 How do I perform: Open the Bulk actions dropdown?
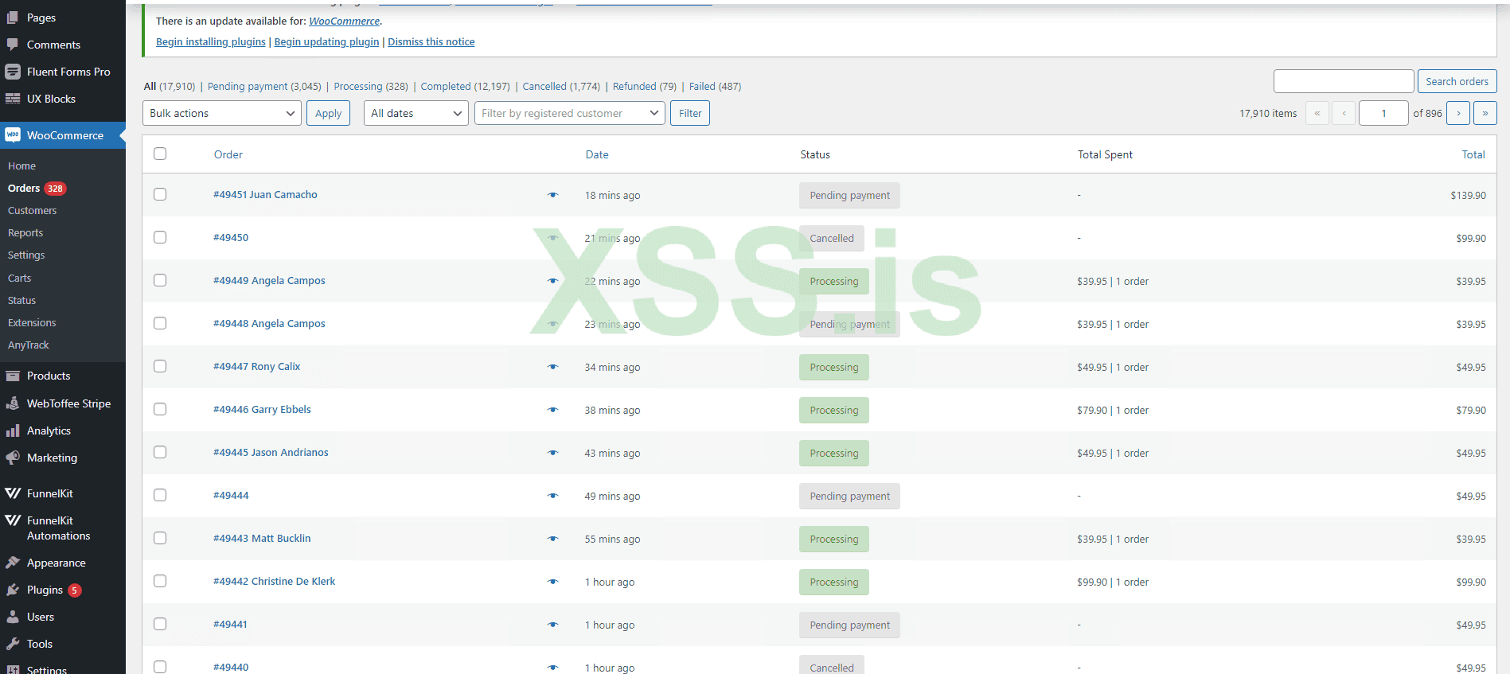[222, 113]
